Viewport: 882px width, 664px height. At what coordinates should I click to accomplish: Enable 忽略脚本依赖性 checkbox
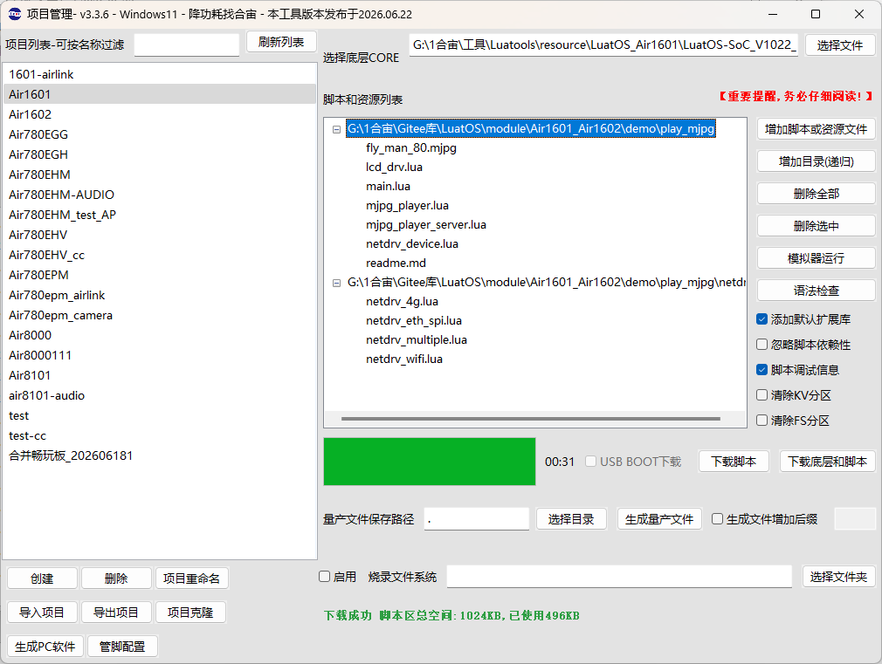pyautogui.click(x=761, y=344)
